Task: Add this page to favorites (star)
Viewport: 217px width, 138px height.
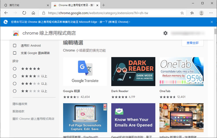Action: tap(182, 13)
